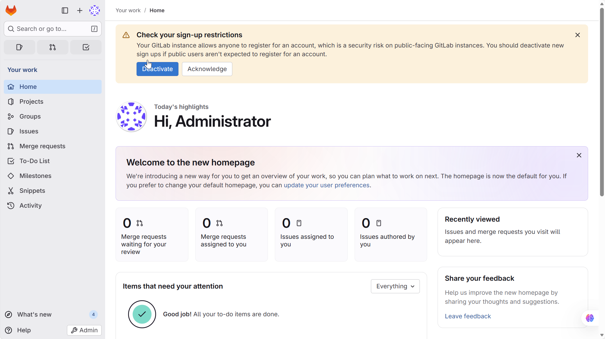Open the Admin area button
The width and height of the screenshot is (605, 339).
pyautogui.click(x=84, y=330)
